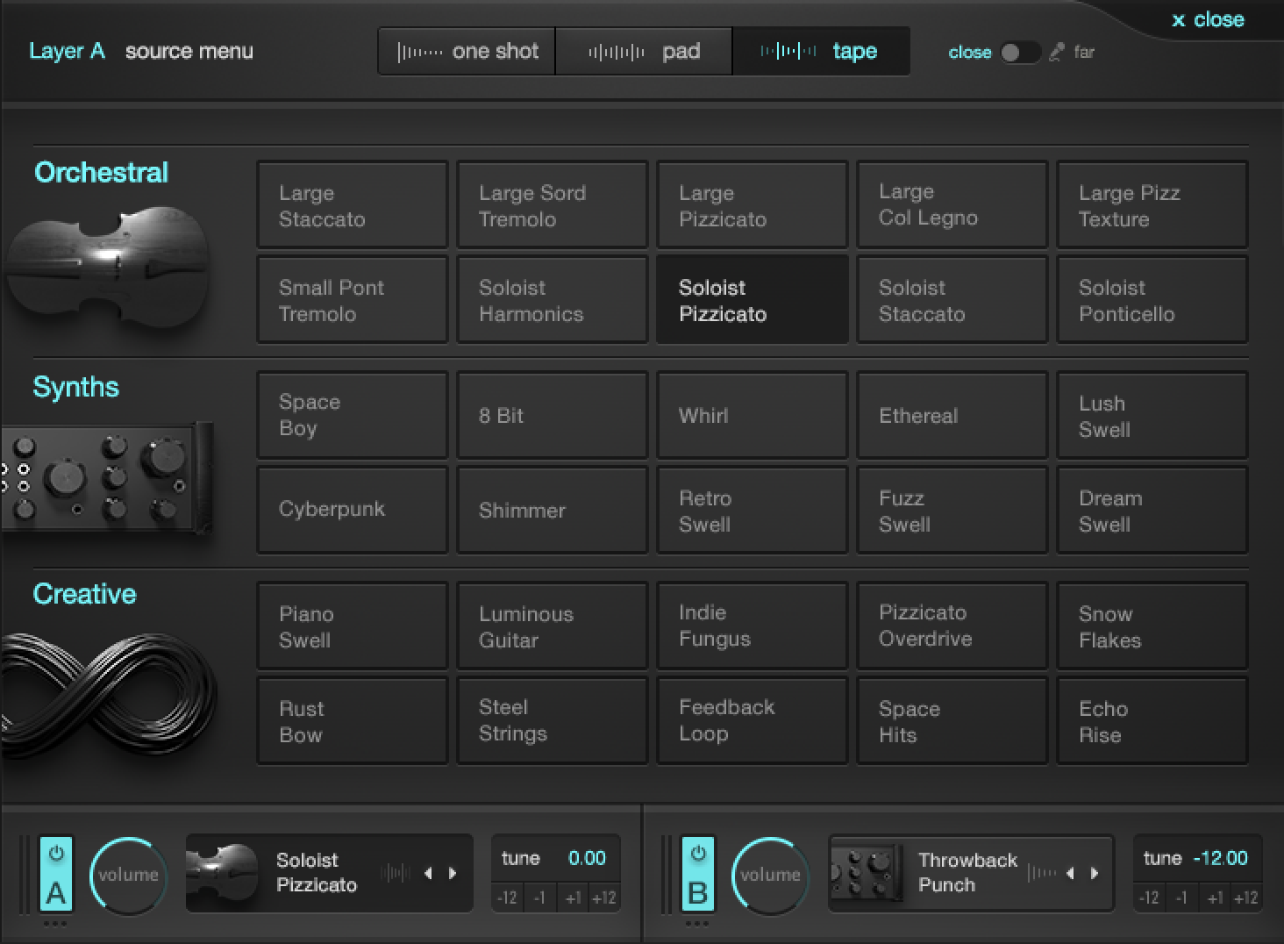
Task: Click the right arrow to change Layer A source
Action: click(x=453, y=873)
